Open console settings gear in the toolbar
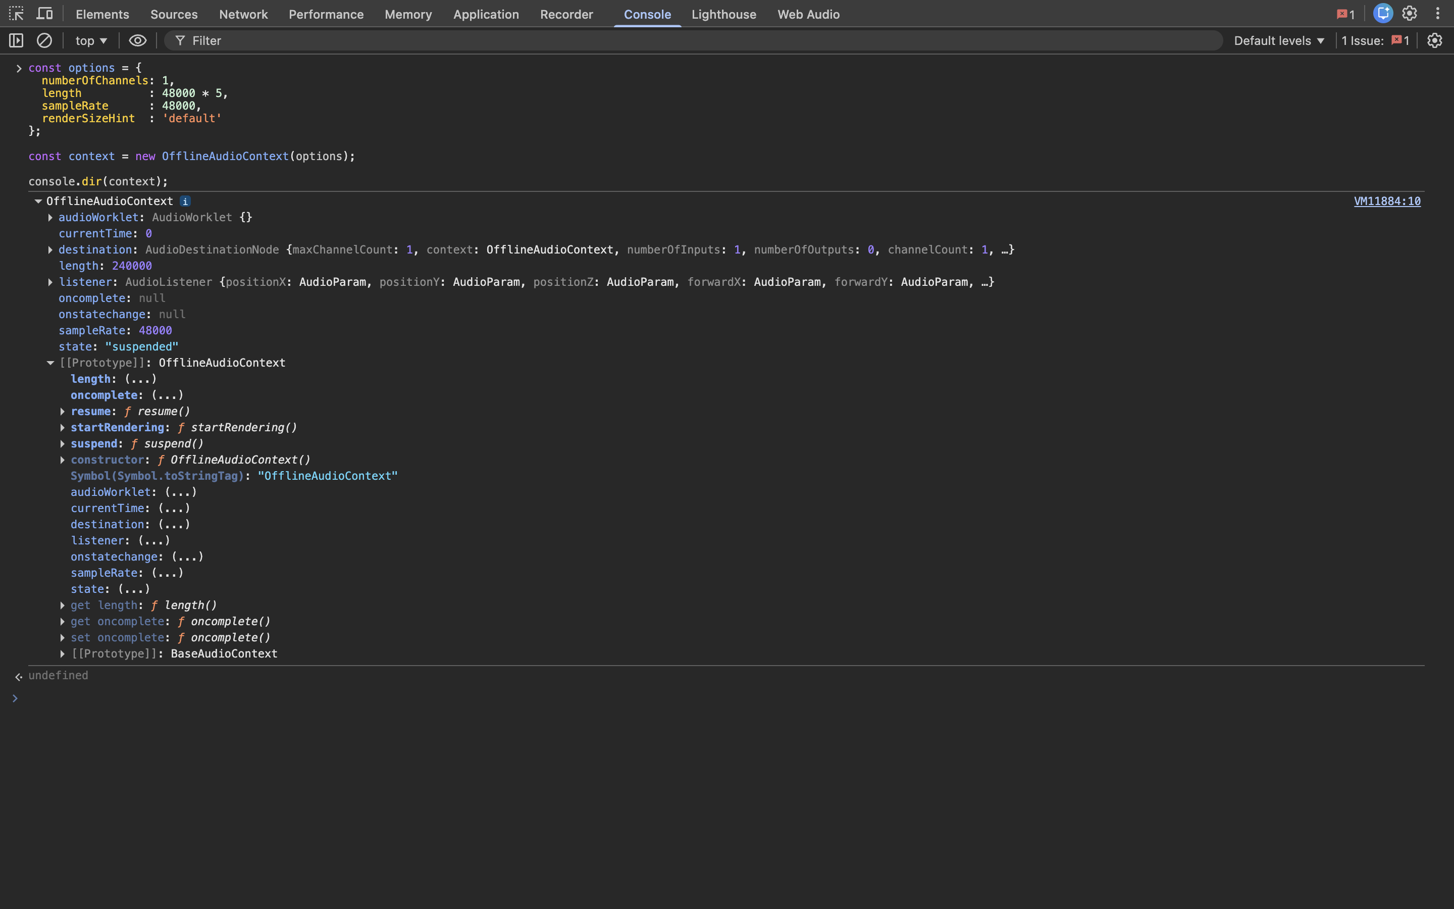The image size is (1454, 909). (x=1434, y=40)
